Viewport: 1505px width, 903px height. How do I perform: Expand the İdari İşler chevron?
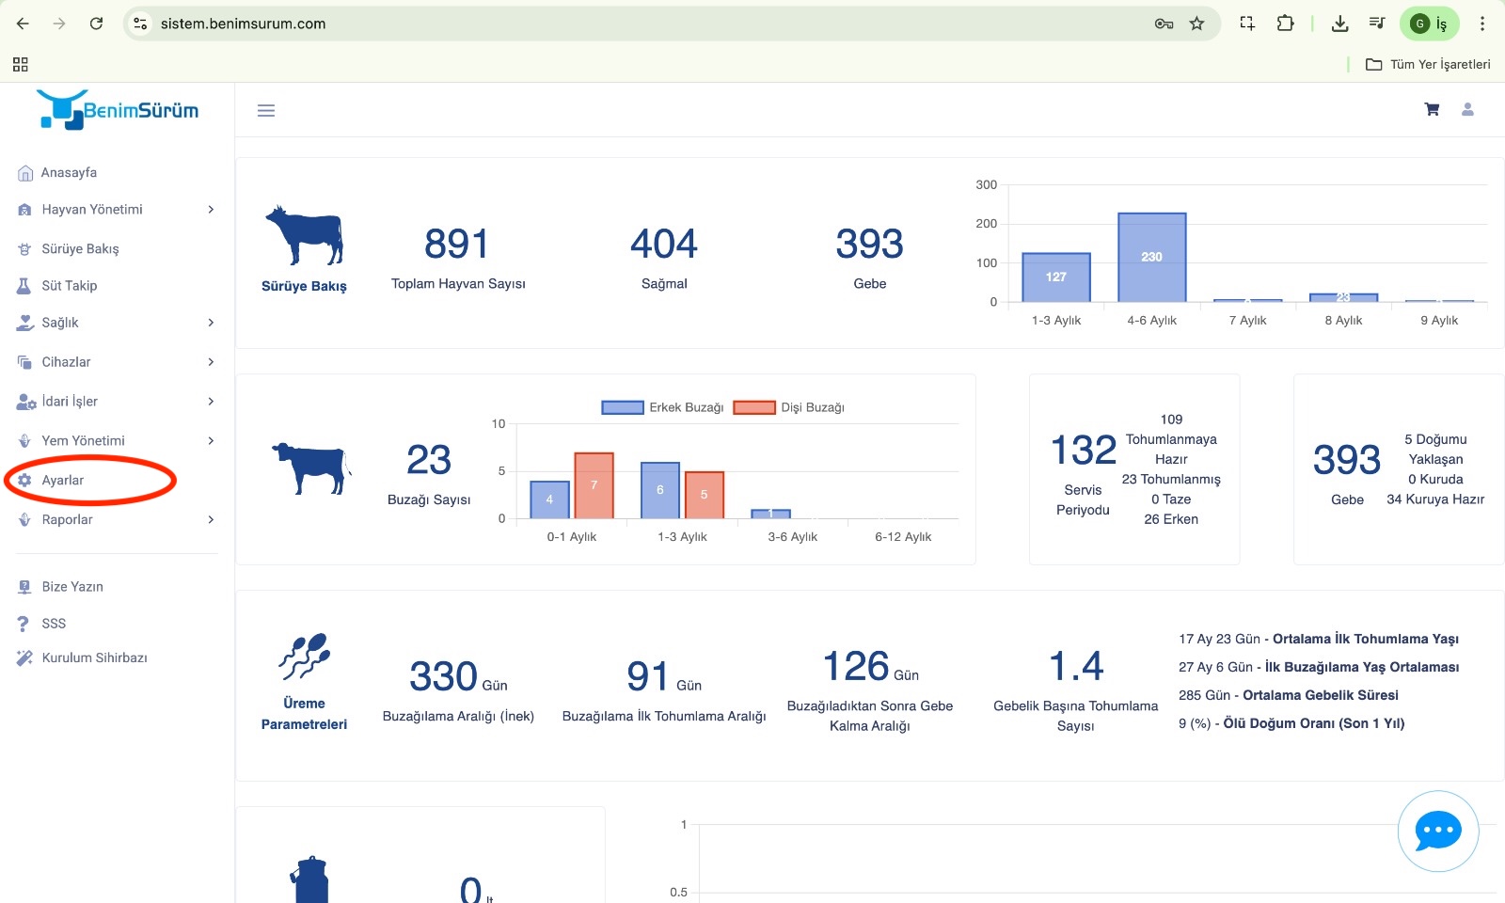(211, 402)
